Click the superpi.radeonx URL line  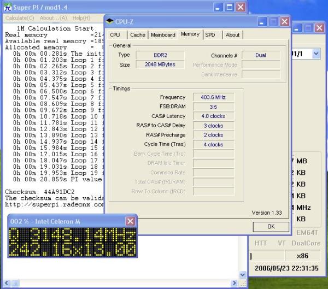click(x=54, y=204)
